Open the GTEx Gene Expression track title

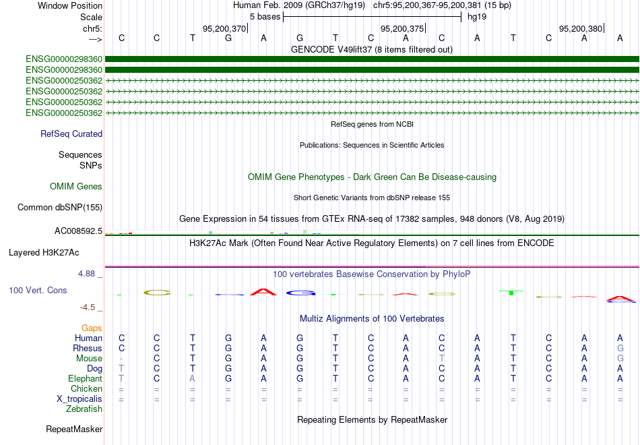tap(372, 219)
